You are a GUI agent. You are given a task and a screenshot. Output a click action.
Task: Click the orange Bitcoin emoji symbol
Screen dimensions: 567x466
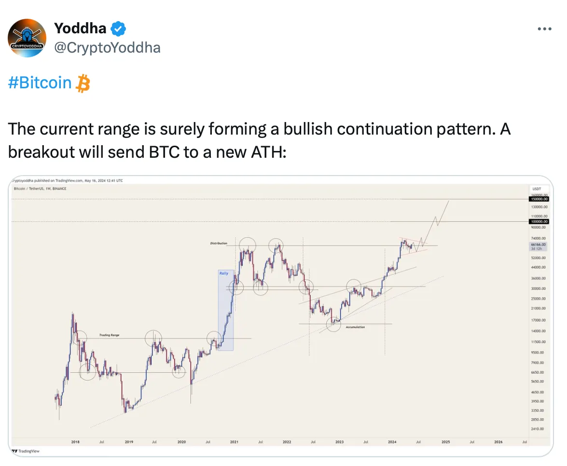click(x=83, y=83)
